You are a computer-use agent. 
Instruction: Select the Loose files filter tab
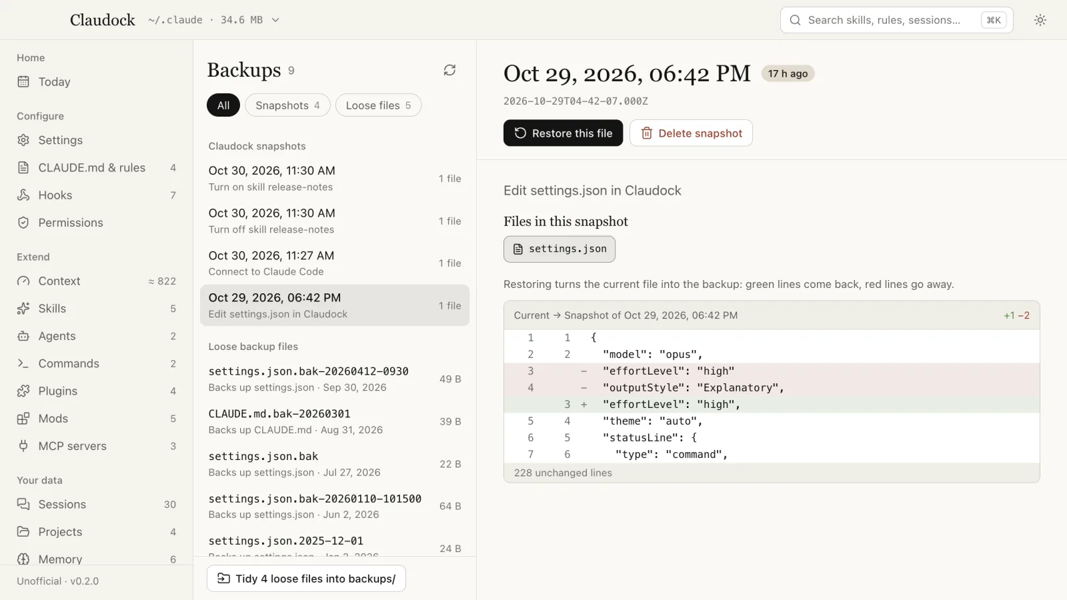[x=379, y=105]
